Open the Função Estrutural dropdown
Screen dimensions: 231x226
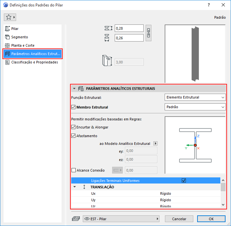click(x=195, y=97)
